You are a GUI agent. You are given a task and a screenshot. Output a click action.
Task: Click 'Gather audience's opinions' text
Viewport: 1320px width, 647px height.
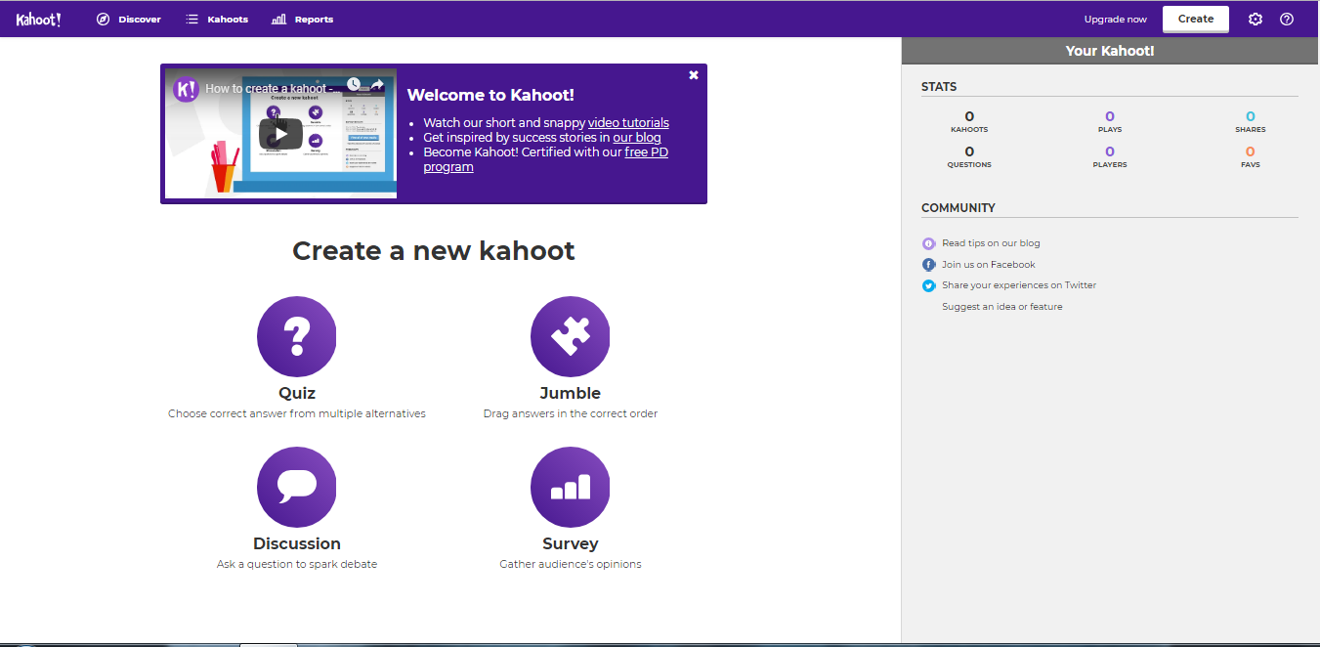pyautogui.click(x=571, y=564)
